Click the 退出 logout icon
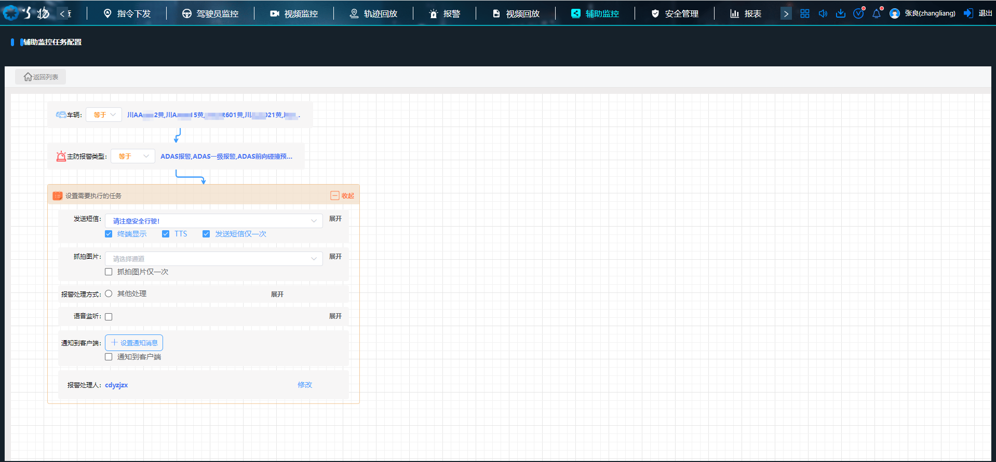This screenshot has width=996, height=462. (968, 13)
